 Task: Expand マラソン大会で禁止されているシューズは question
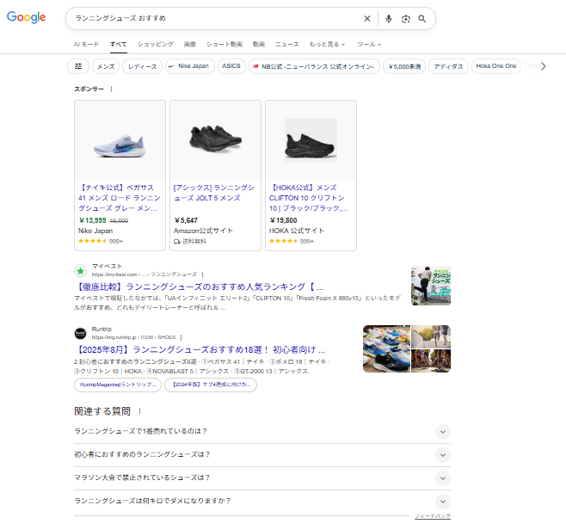click(442, 478)
